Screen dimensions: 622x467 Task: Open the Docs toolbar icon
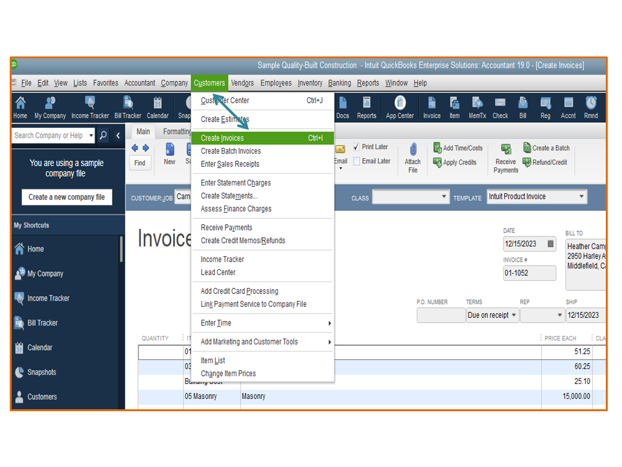pyautogui.click(x=343, y=108)
